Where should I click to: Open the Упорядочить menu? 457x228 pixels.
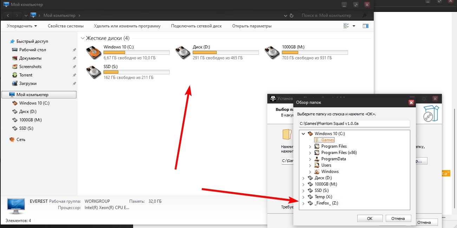pos(22,26)
